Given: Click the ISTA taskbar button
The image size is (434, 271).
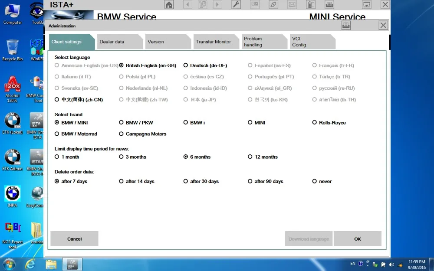Looking at the screenshot, I should tap(72, 264).
